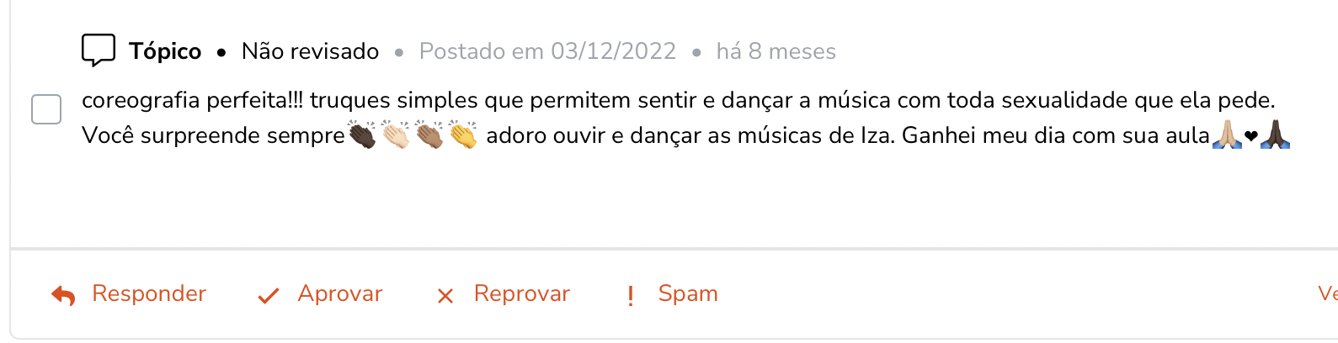Mark the comment as Spam
1338x343 pixels.
688,293
